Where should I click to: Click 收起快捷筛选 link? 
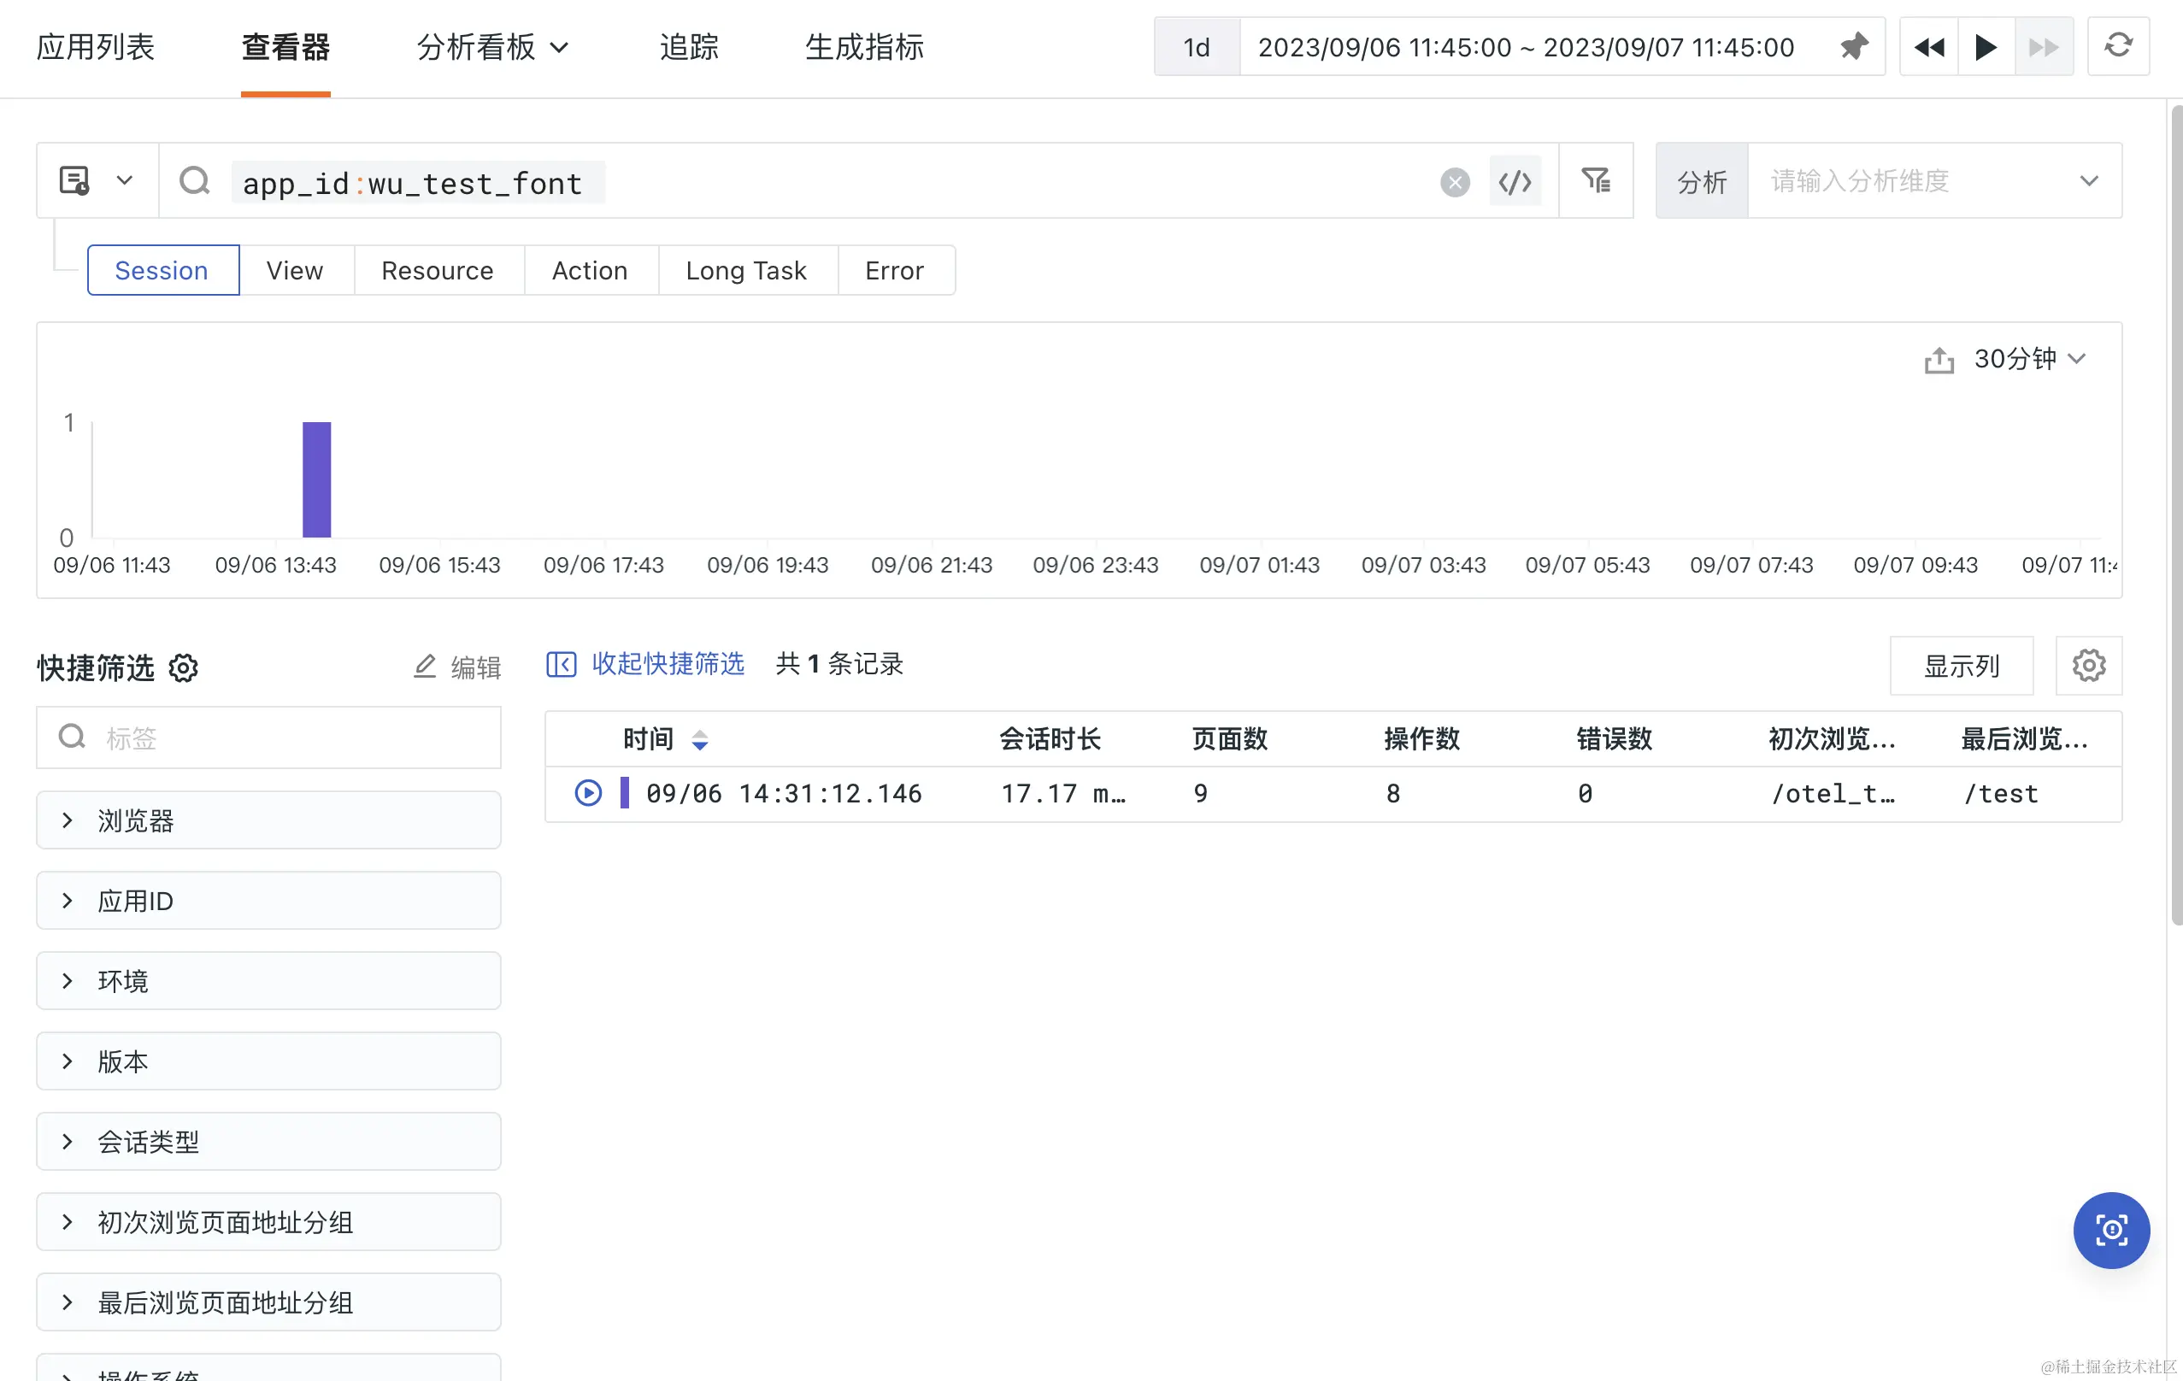pos(644,664)
